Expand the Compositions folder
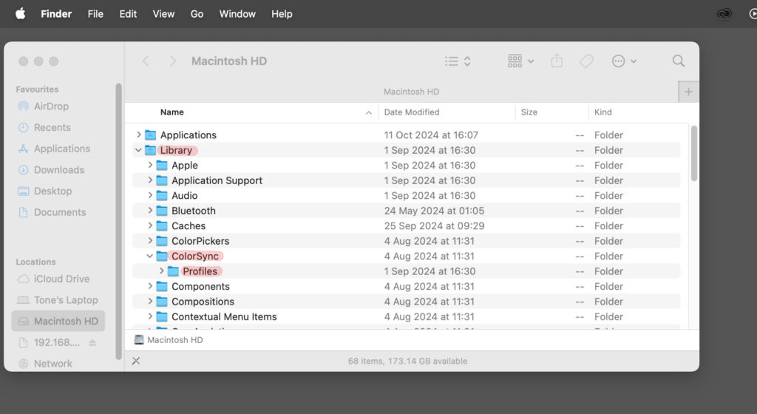The height and width of the screenshot is (414, 757). [x=149, y=301]
